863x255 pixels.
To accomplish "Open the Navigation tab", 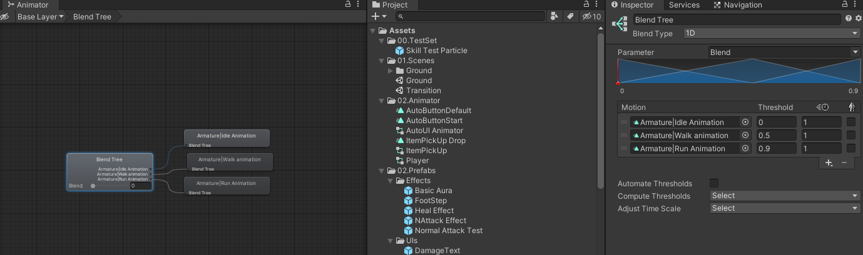I will tap(738, 5).
